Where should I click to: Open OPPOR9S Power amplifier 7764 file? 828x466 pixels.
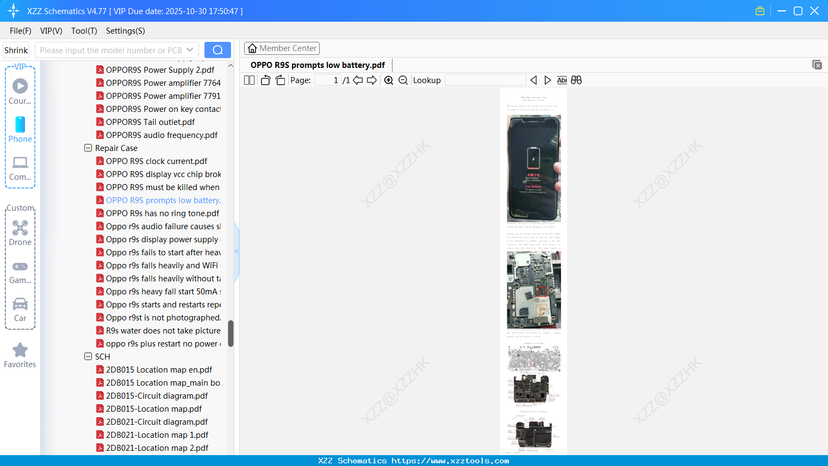tap(158, 83)
